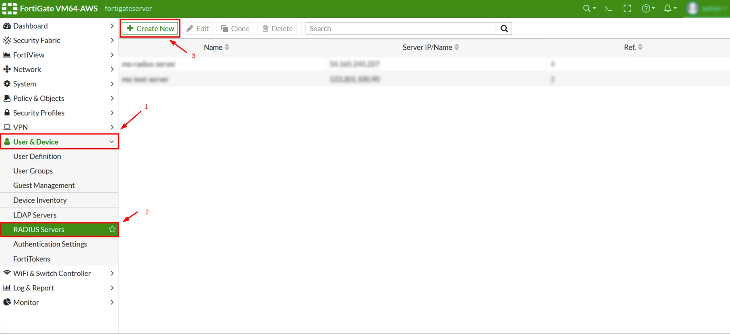Toggle the fullscreen icon

pos(627,8)
